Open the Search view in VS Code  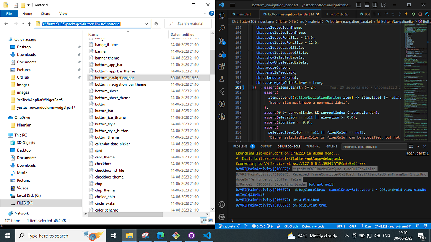pyautogui.click(x=222, y=28)
